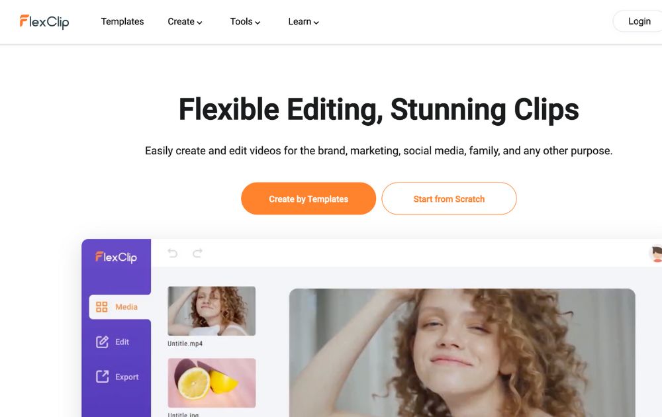Select the lemon image thumbnail
Viewport: 662px width, 417px height.
[x=212, y=383]
